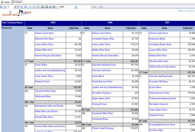This screenshot has width=195, height=132.
Task: Click the Adventure Works logo image
Action: (x=17, y=13)
